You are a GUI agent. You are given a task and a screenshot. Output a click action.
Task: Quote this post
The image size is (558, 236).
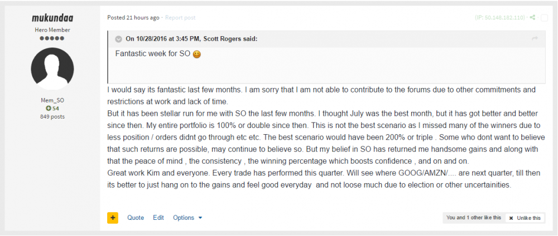tap(136, 218)
